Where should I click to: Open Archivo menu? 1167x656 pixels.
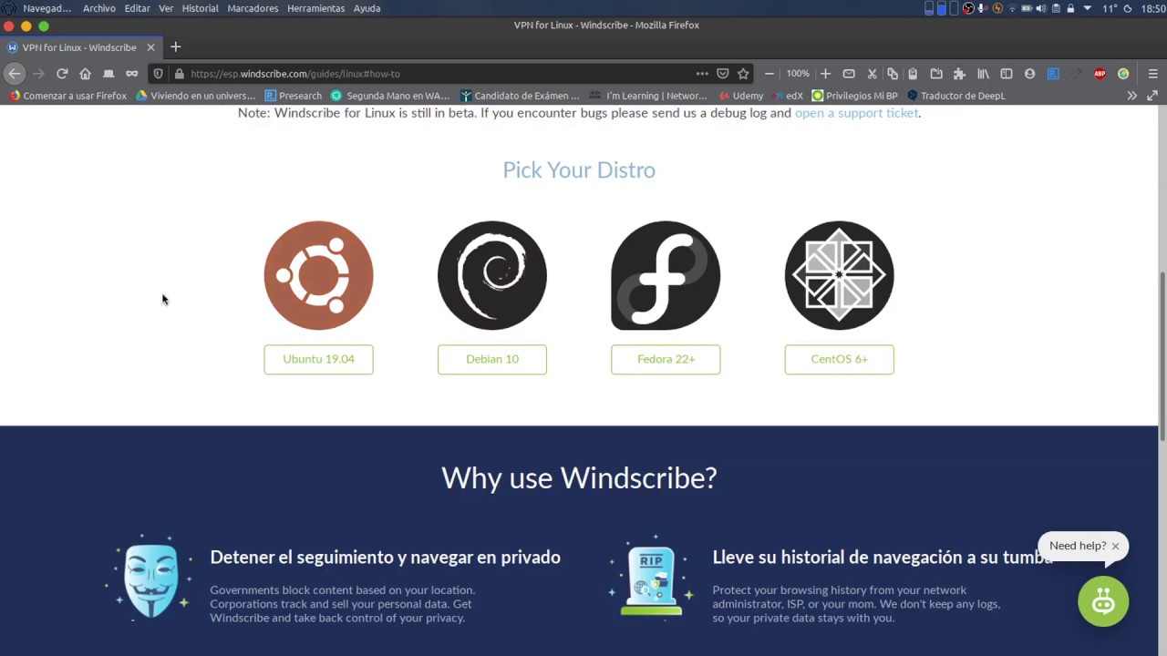[x=98, y=8]
